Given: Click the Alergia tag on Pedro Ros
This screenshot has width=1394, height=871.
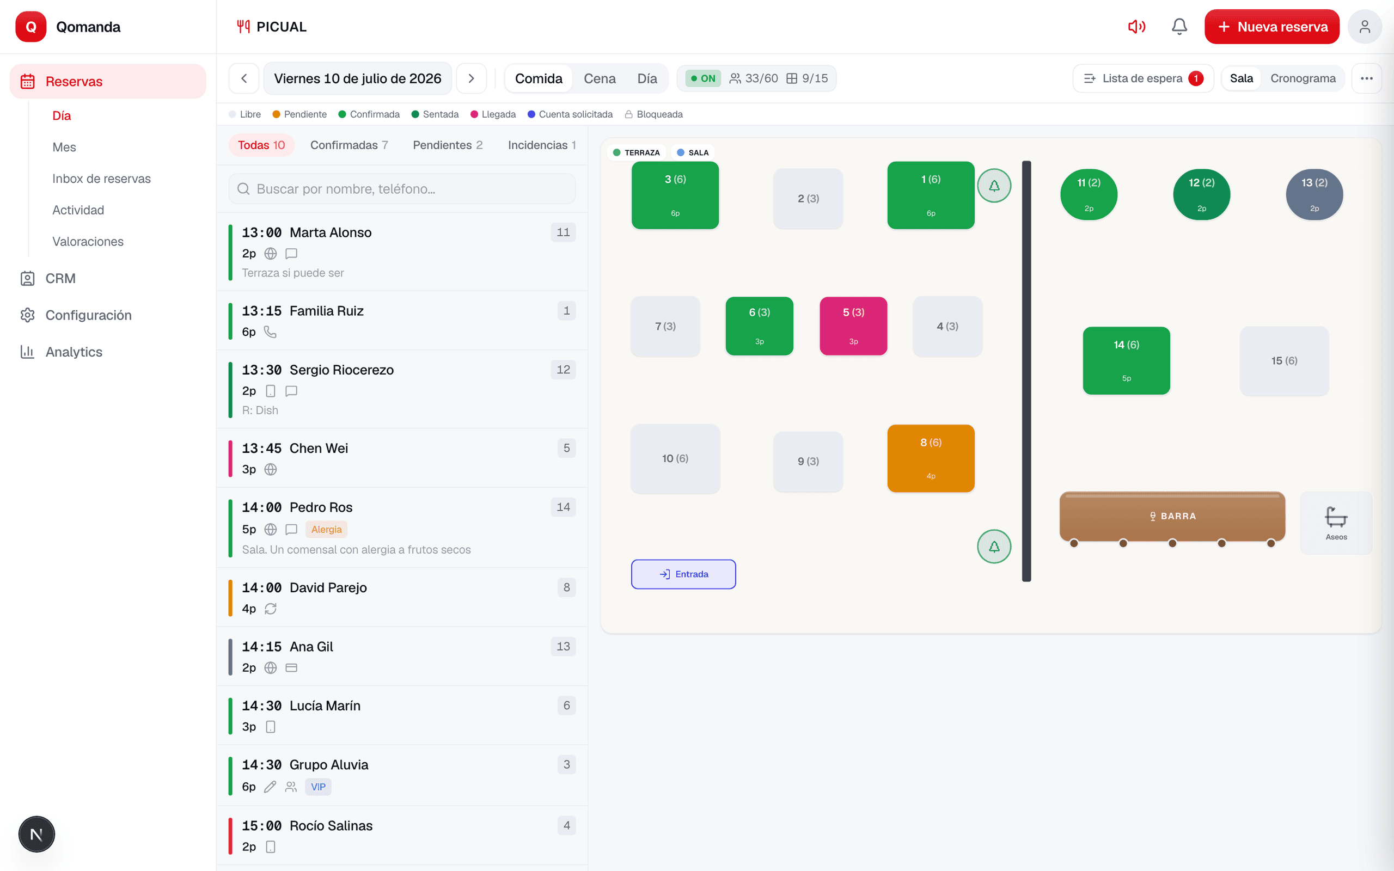Looking at the screenshot, I should click(x=326, y=529).
